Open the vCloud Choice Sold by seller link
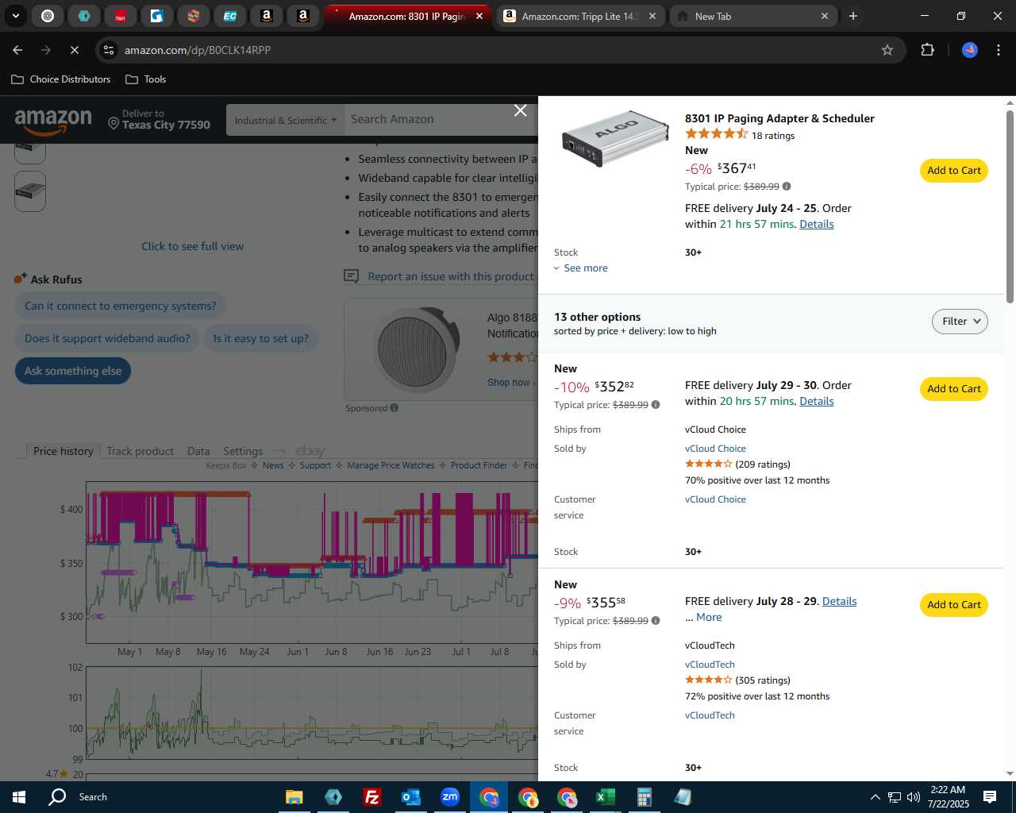 click(x=715, y=449)
